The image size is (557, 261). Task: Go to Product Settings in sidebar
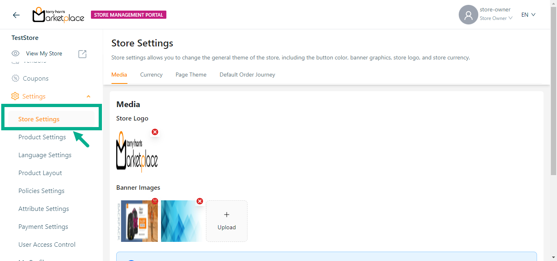(42, 137)
